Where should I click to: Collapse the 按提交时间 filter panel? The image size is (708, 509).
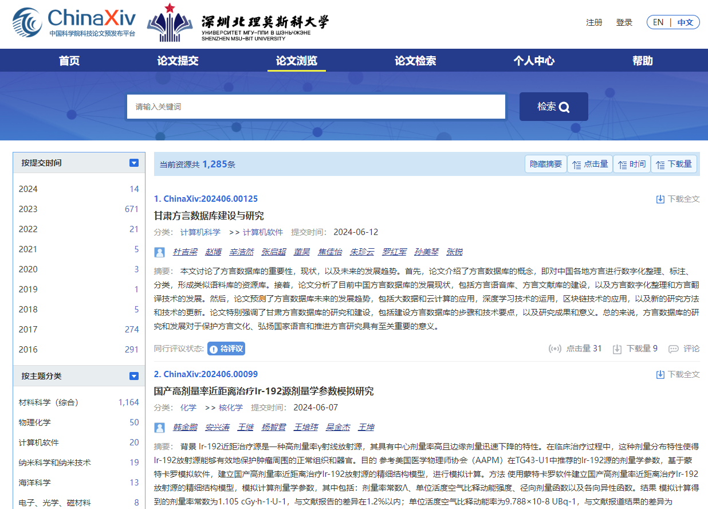(134, 163)
